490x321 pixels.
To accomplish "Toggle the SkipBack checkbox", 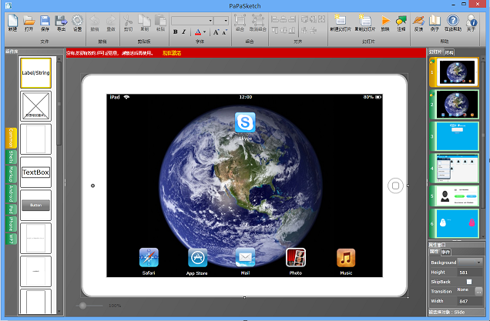I will tap(468, 282).
